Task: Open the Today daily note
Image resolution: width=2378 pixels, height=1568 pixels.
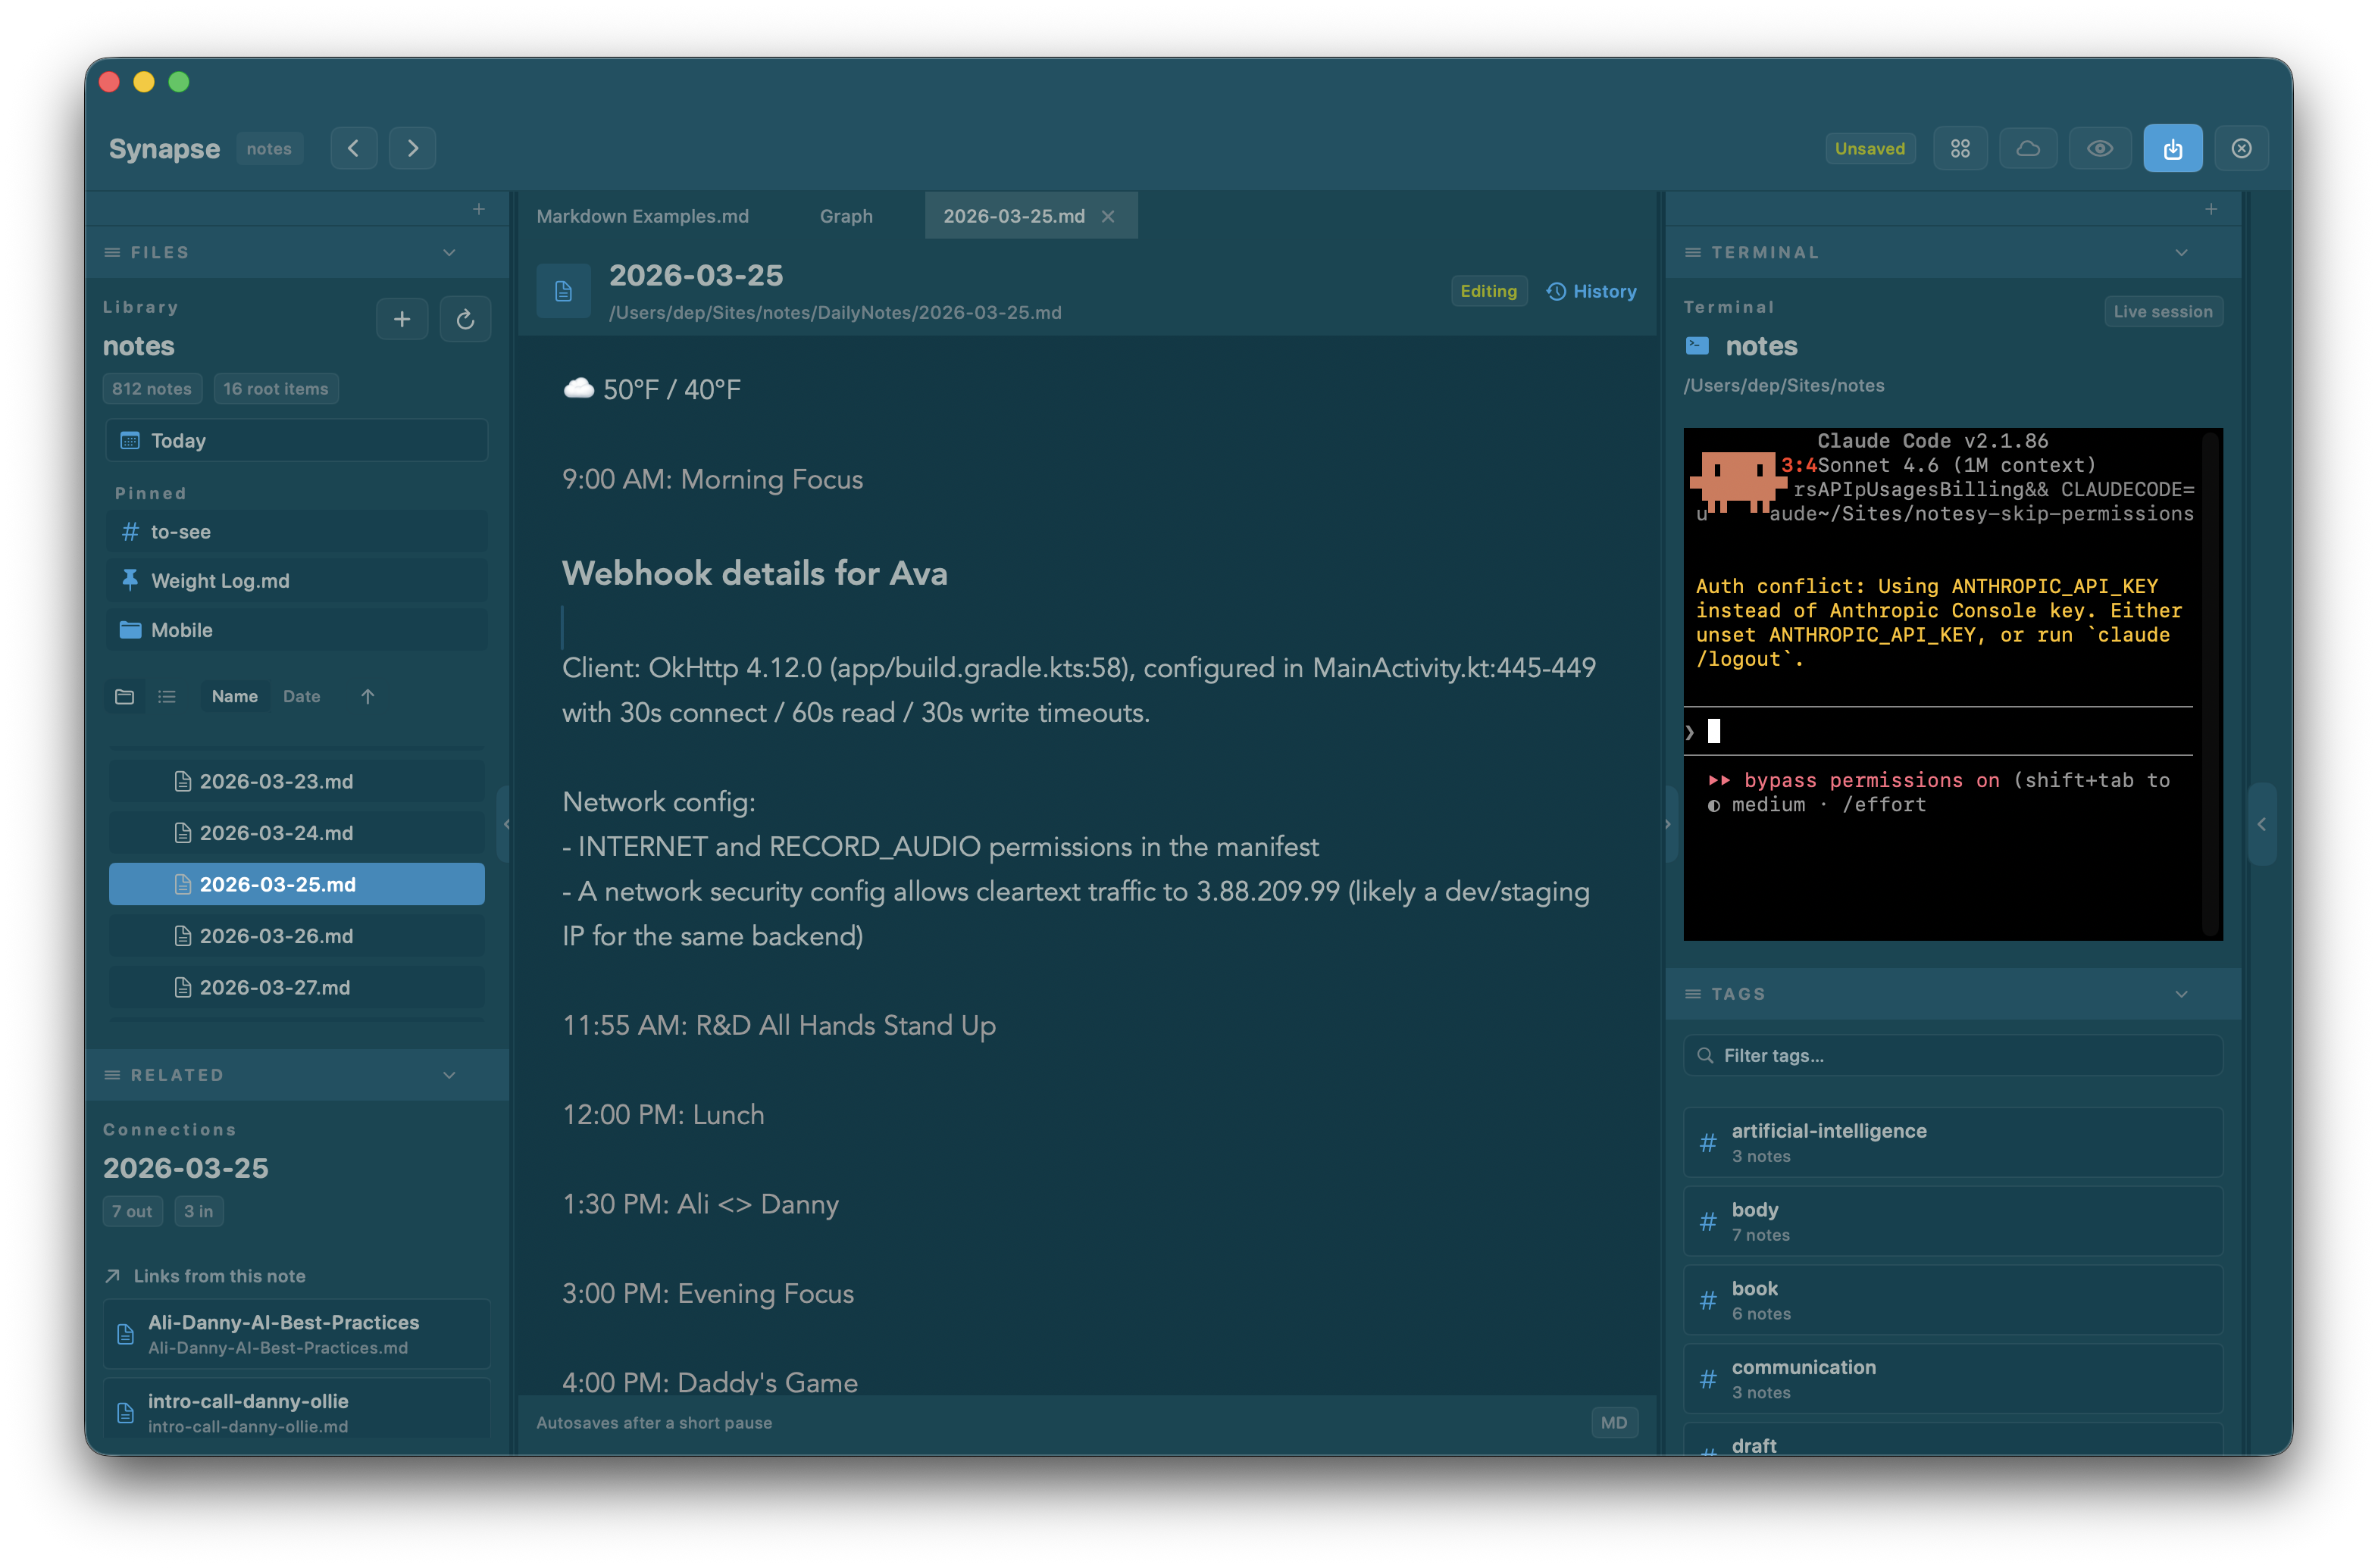Action: point(296,440)
